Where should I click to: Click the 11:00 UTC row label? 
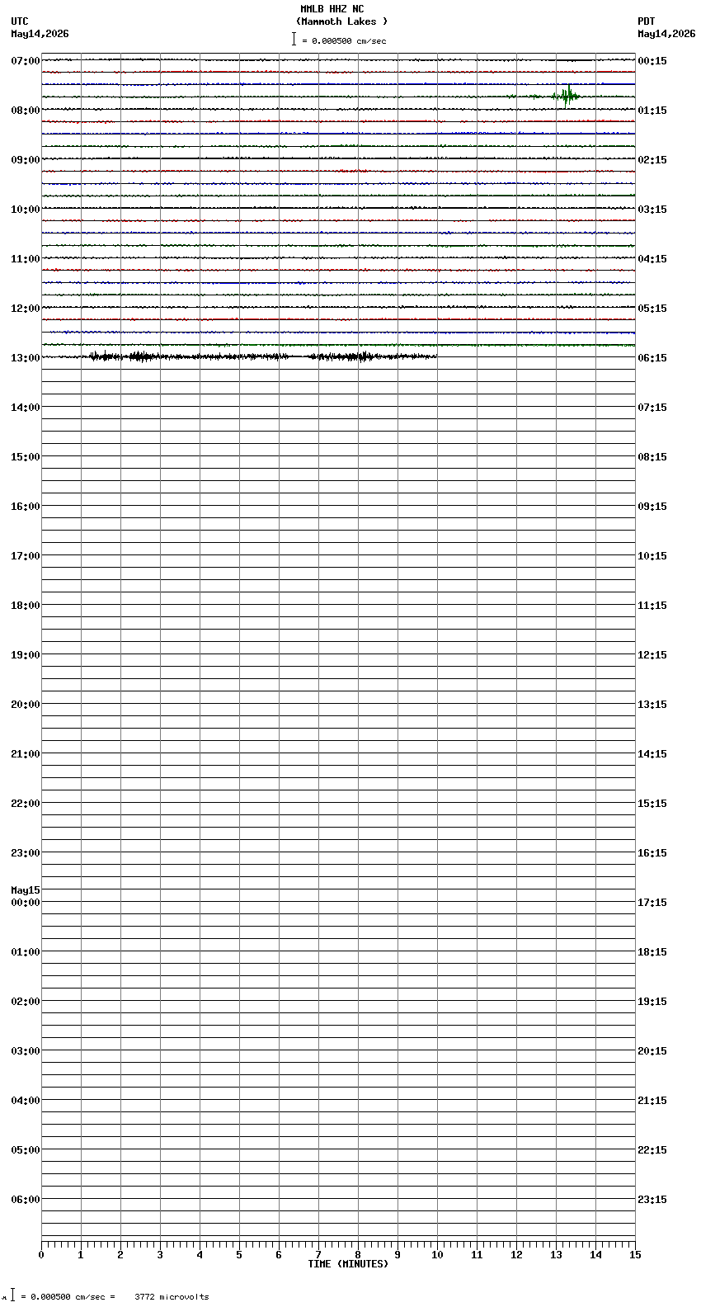pos(26,259)
